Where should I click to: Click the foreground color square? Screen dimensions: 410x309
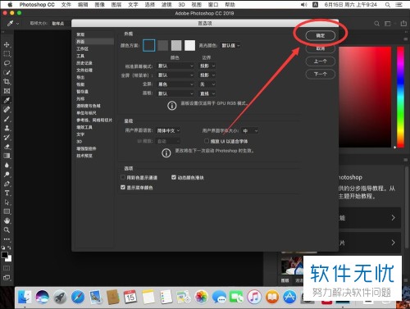(x=4, y=255)
